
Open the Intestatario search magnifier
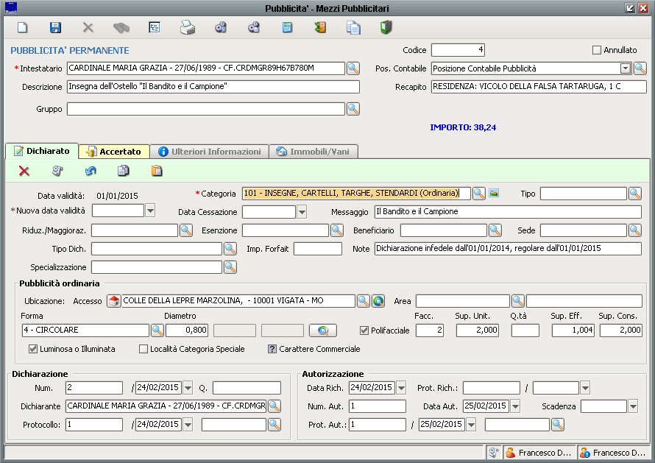353,68
